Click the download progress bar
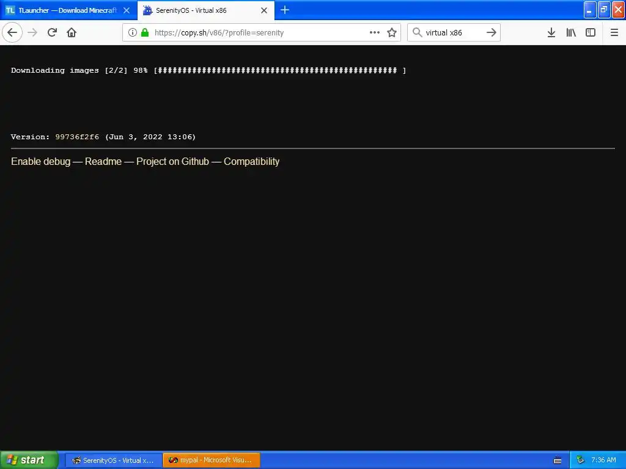 coord(280,70)
